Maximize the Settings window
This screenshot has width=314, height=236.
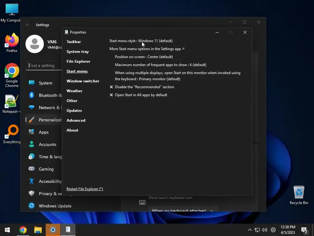point(244,22)
